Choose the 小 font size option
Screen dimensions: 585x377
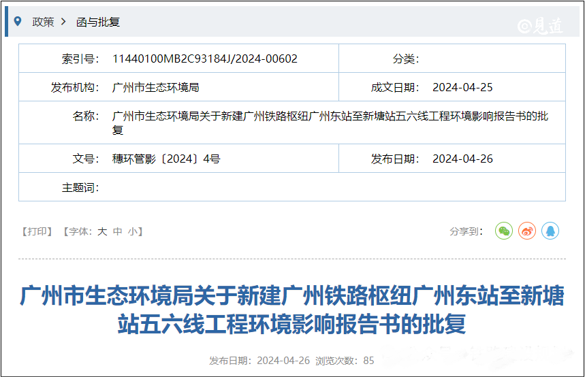coord(132,231)
